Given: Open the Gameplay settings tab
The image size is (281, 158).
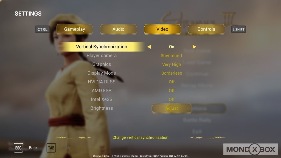Looking at the screenshot, I should pos(75,29).
